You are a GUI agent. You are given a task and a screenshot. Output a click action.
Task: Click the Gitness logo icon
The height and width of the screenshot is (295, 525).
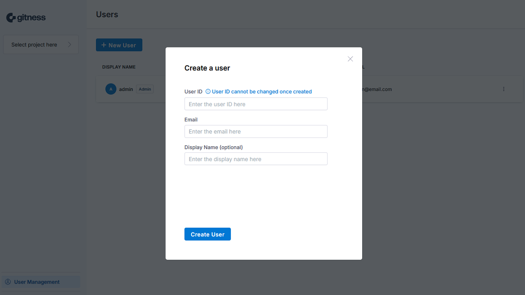pyautogui.click(x=11, y=18)
